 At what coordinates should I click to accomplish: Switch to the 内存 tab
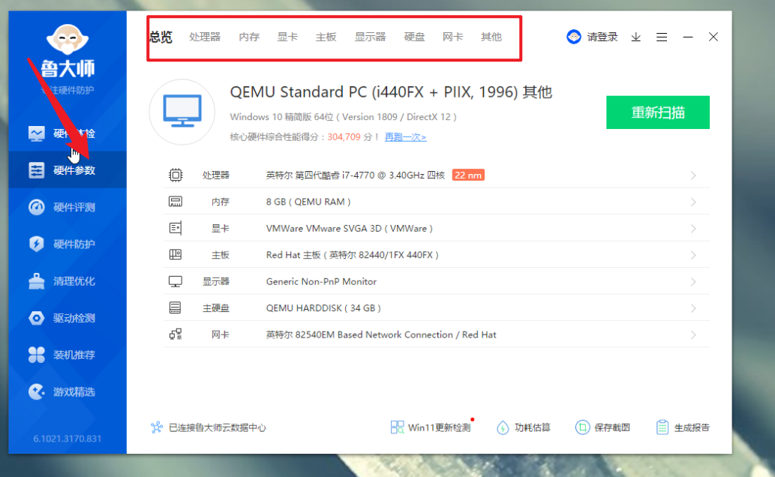pyautogui.click(x=249, y=37)
